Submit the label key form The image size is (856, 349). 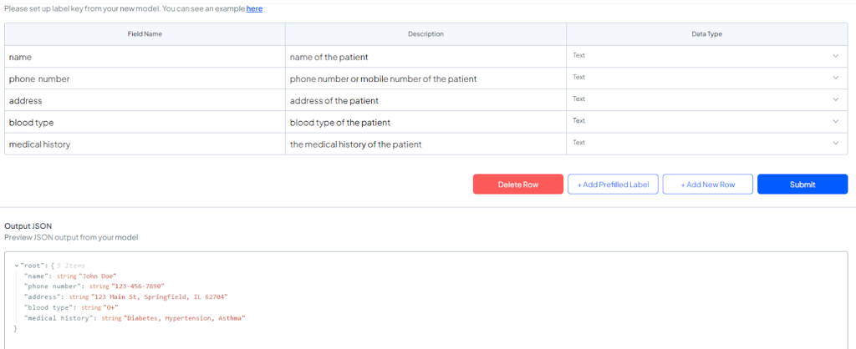tap(802, 185)
